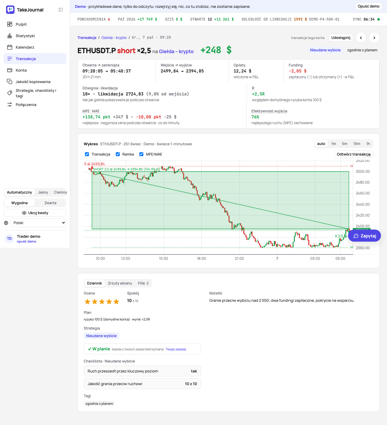Image resolution: width=387 pixels, height=425 pixels.
Task: Click the Nieudane wybicie strategy chip
Action: tap(101, 336)
